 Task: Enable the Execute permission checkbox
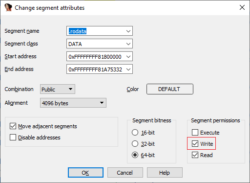[195, 133]
